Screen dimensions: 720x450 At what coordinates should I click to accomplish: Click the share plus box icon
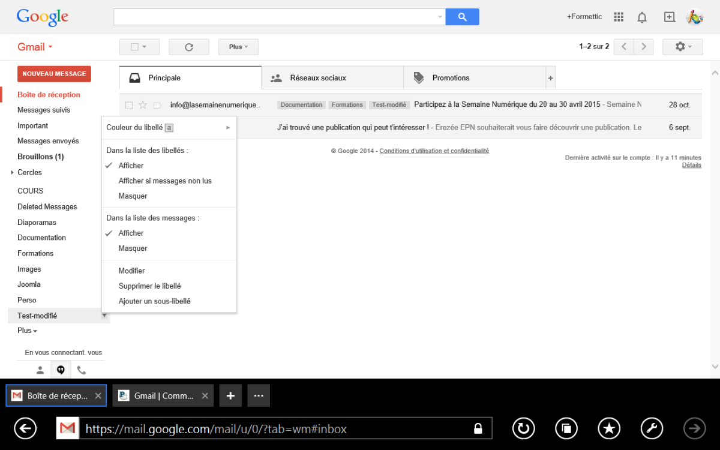coord(670,17)
